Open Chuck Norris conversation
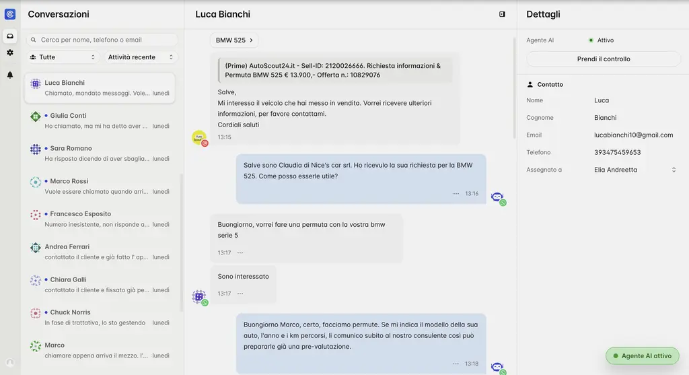689x375 pixels. (x=100, y=317)
